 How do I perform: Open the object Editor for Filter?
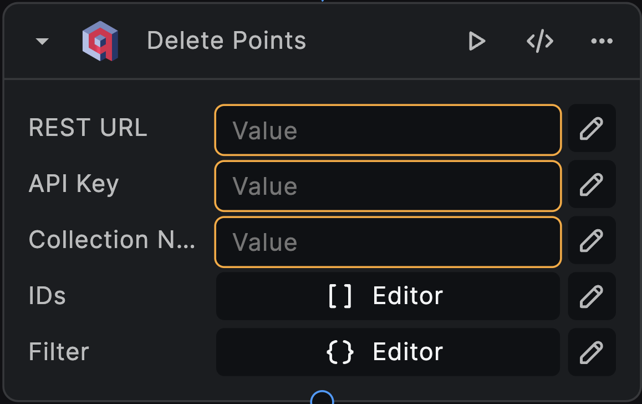388,352
